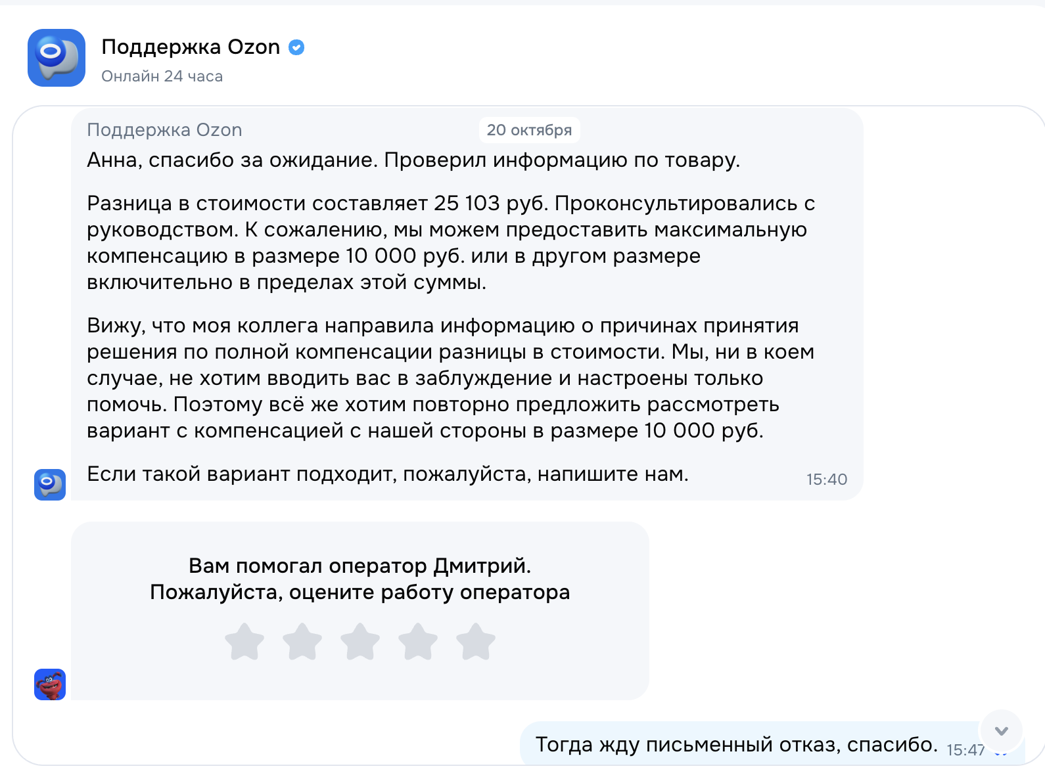The width and height of the screenshot is (1045, 783).
Task: Rate the operator one star
Action: [x=244, y=642]
